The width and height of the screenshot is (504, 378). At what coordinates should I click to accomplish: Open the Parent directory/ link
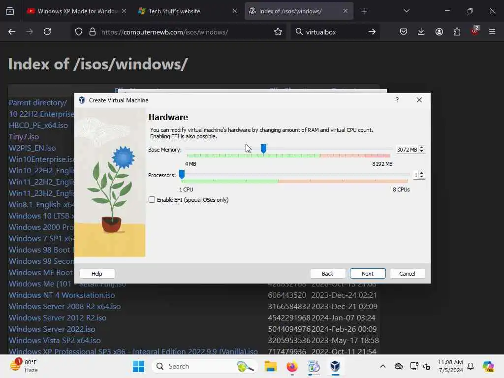tap(38, 103)
